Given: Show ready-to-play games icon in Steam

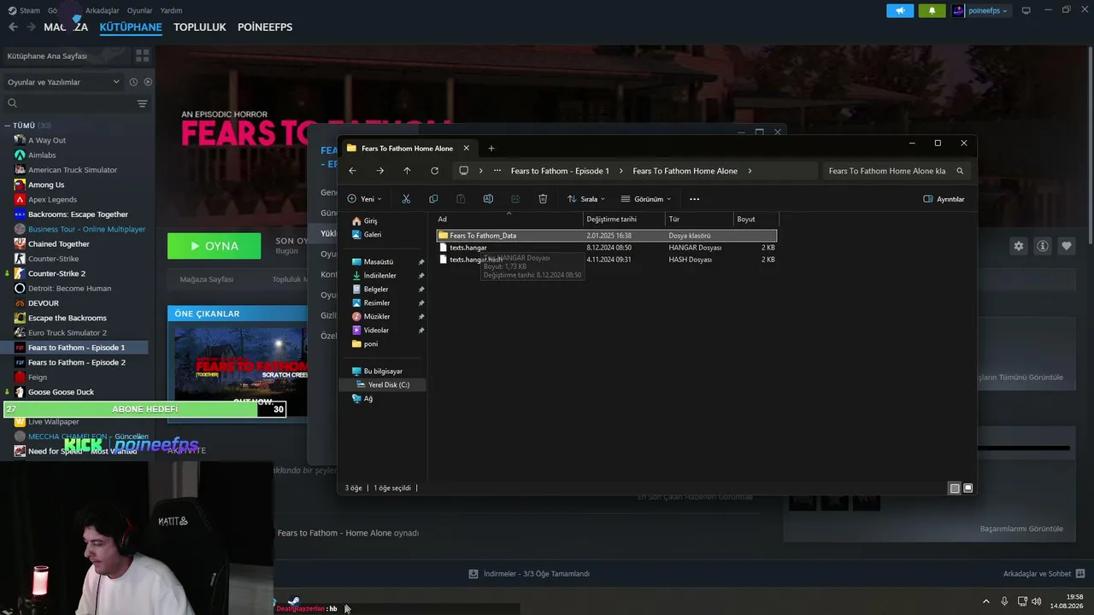Looking at the screenshot, I should point(148,82).
